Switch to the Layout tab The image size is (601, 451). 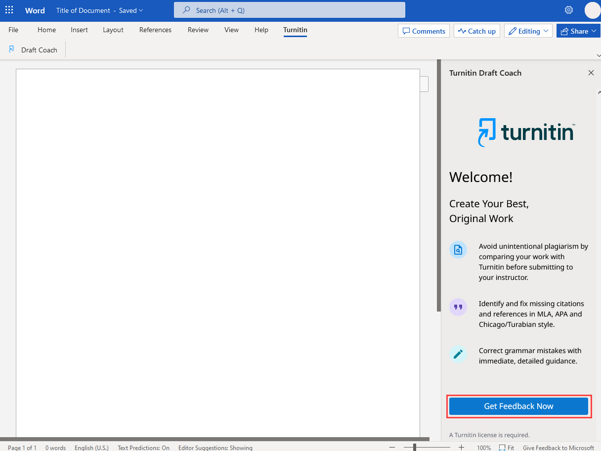(113, 30)
